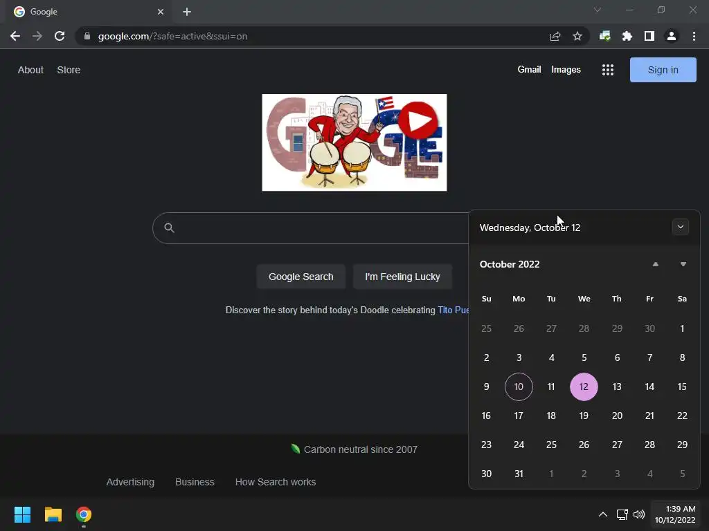The image size is (709, 531).
Task: Launch File Explorer from the taskbar
Action: pyautogui.click(x=53, y=514)
